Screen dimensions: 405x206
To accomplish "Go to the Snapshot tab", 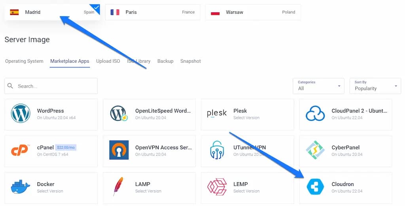I will (x=190, y=61).
